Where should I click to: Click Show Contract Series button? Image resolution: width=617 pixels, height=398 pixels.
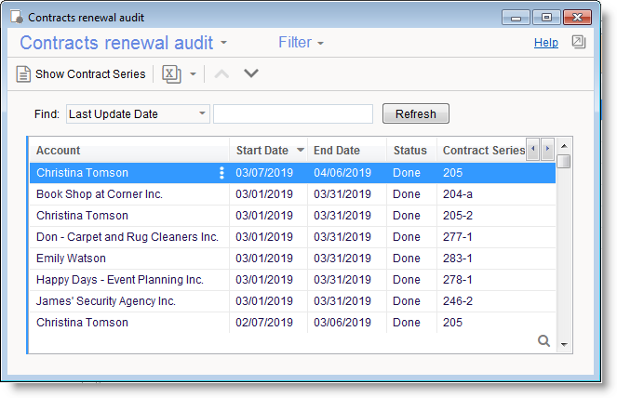81,74
